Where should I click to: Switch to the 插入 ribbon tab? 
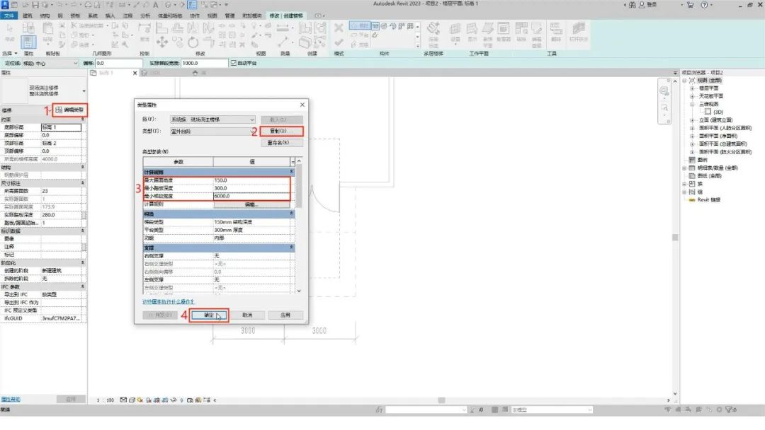110,16
